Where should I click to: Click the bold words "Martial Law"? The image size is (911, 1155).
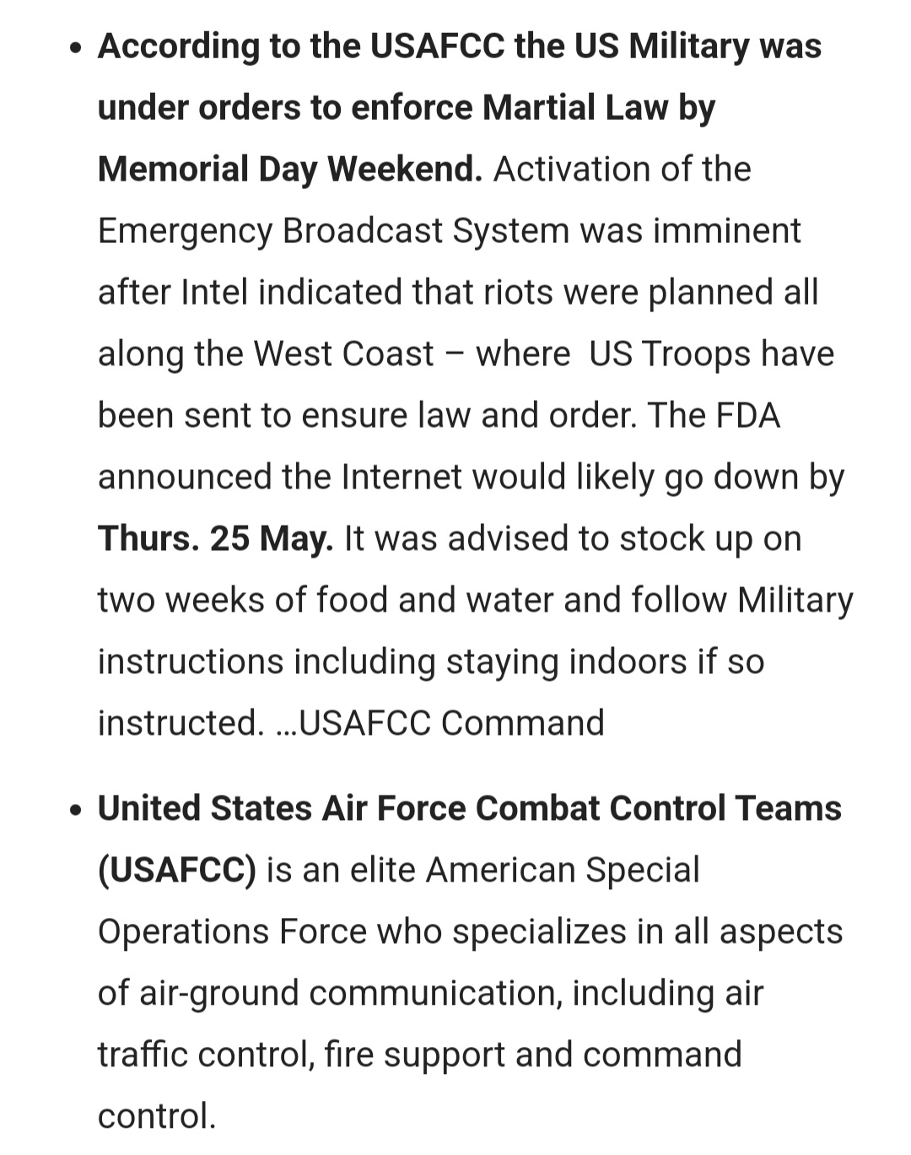(574, 108)
